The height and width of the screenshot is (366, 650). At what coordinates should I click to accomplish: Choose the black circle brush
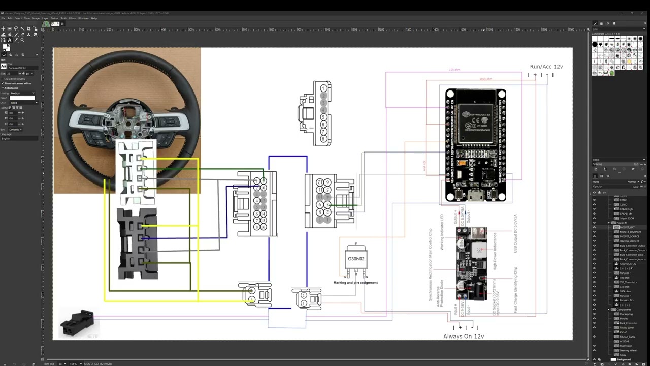click(x=595, y=44)
